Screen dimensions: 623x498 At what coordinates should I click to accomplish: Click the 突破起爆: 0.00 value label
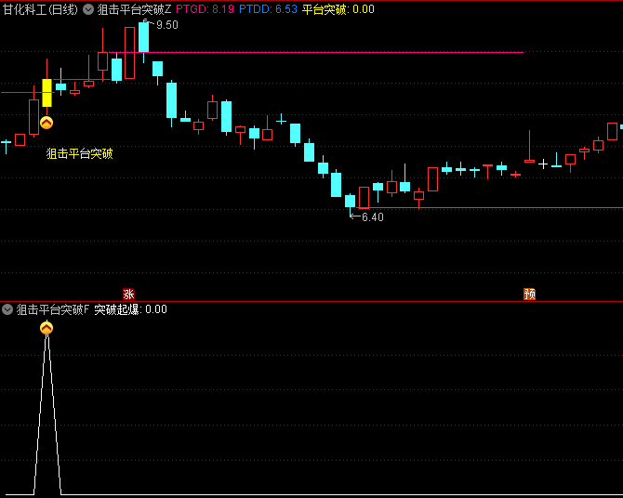tap(131, 309)
